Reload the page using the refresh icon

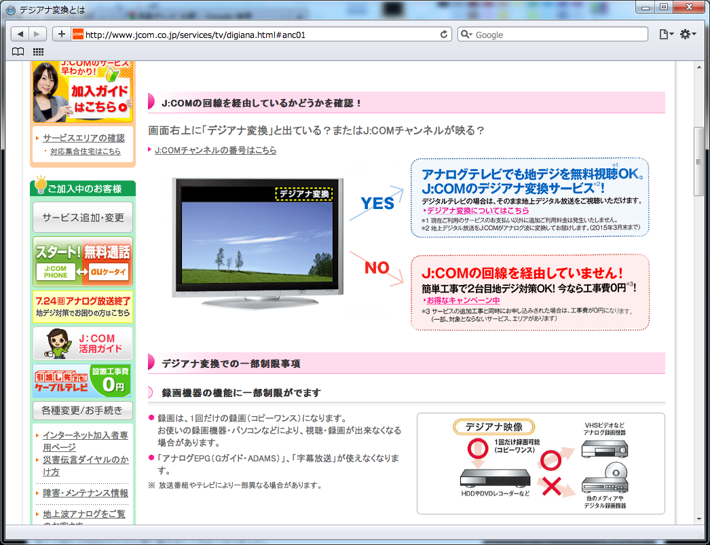(x=444, y=35)
